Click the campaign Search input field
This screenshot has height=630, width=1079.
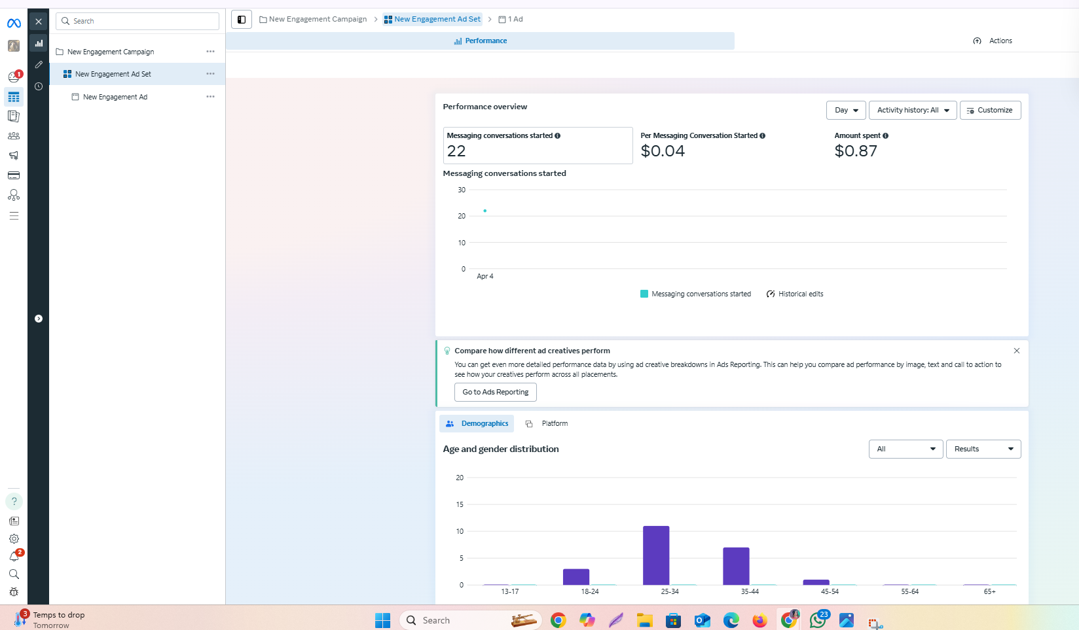click(137, 21)
